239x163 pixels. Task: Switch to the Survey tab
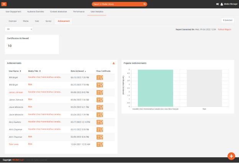pyautogui.click(x=48, y=21)
